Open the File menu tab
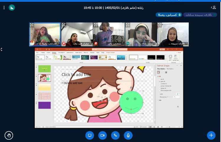Screen dimensions: 221x142 pos(37,53)
